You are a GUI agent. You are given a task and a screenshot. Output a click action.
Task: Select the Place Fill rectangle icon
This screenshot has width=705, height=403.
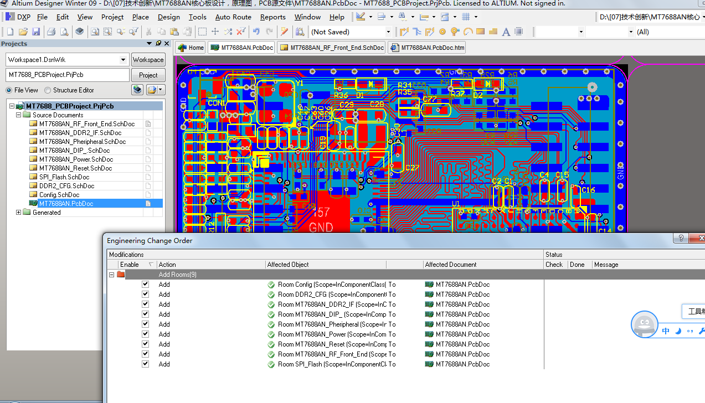pyautogui.click(x=480, y=32)
